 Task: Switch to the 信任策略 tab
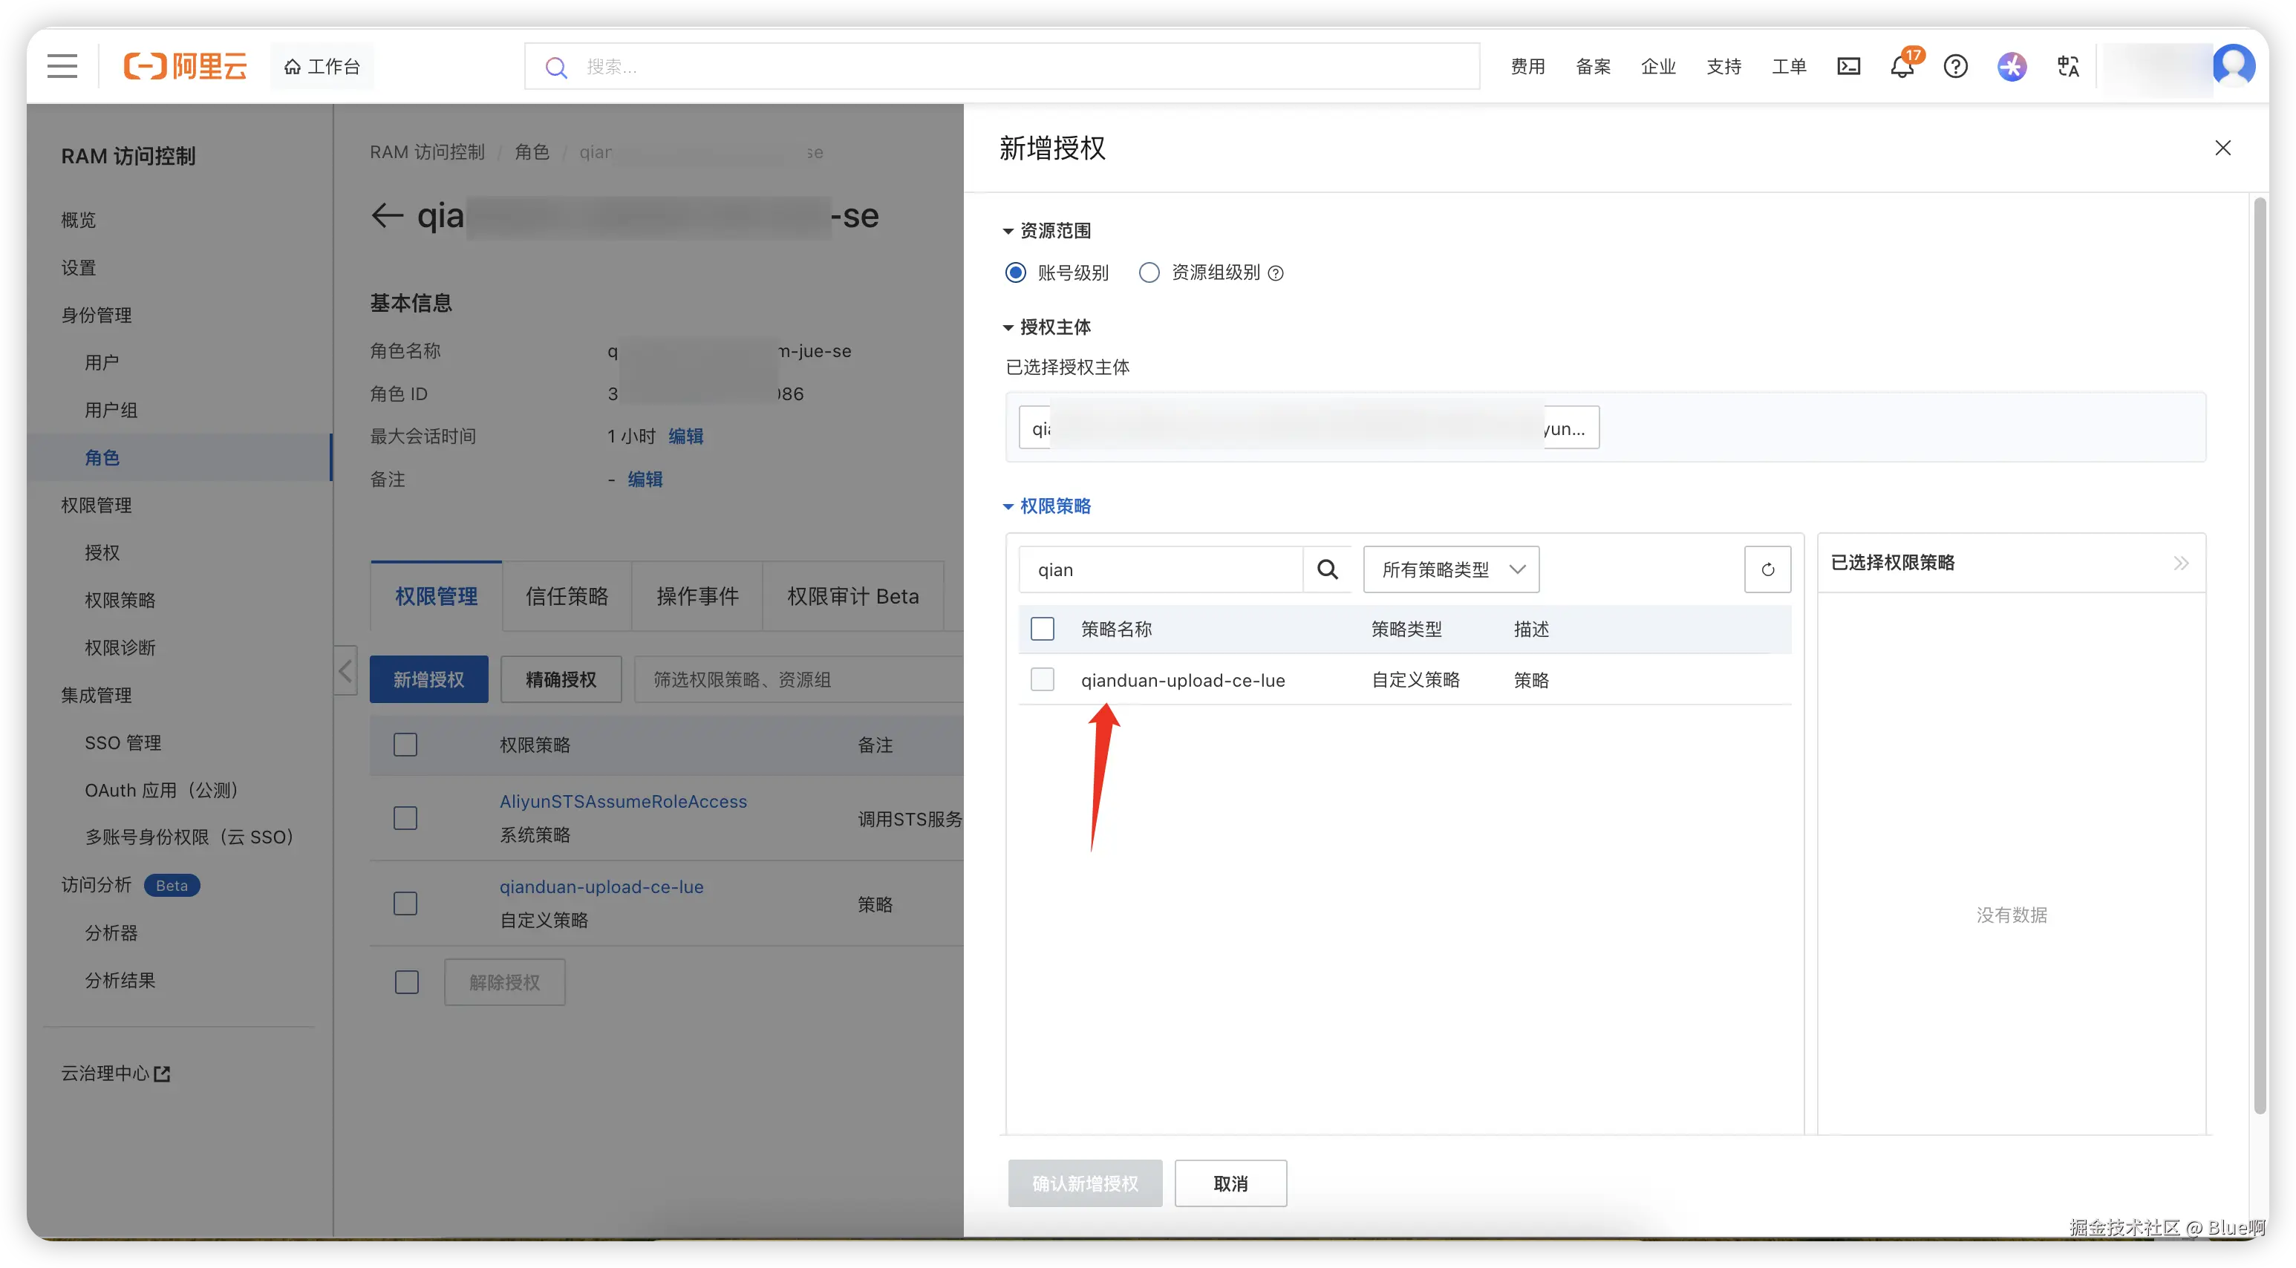(x=567, y=596)
